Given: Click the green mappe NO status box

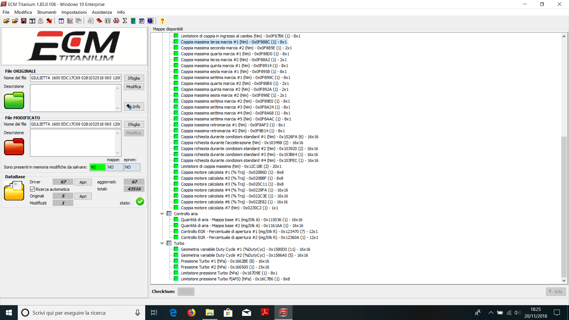Looking at the screenshot, I should point(98,167).
